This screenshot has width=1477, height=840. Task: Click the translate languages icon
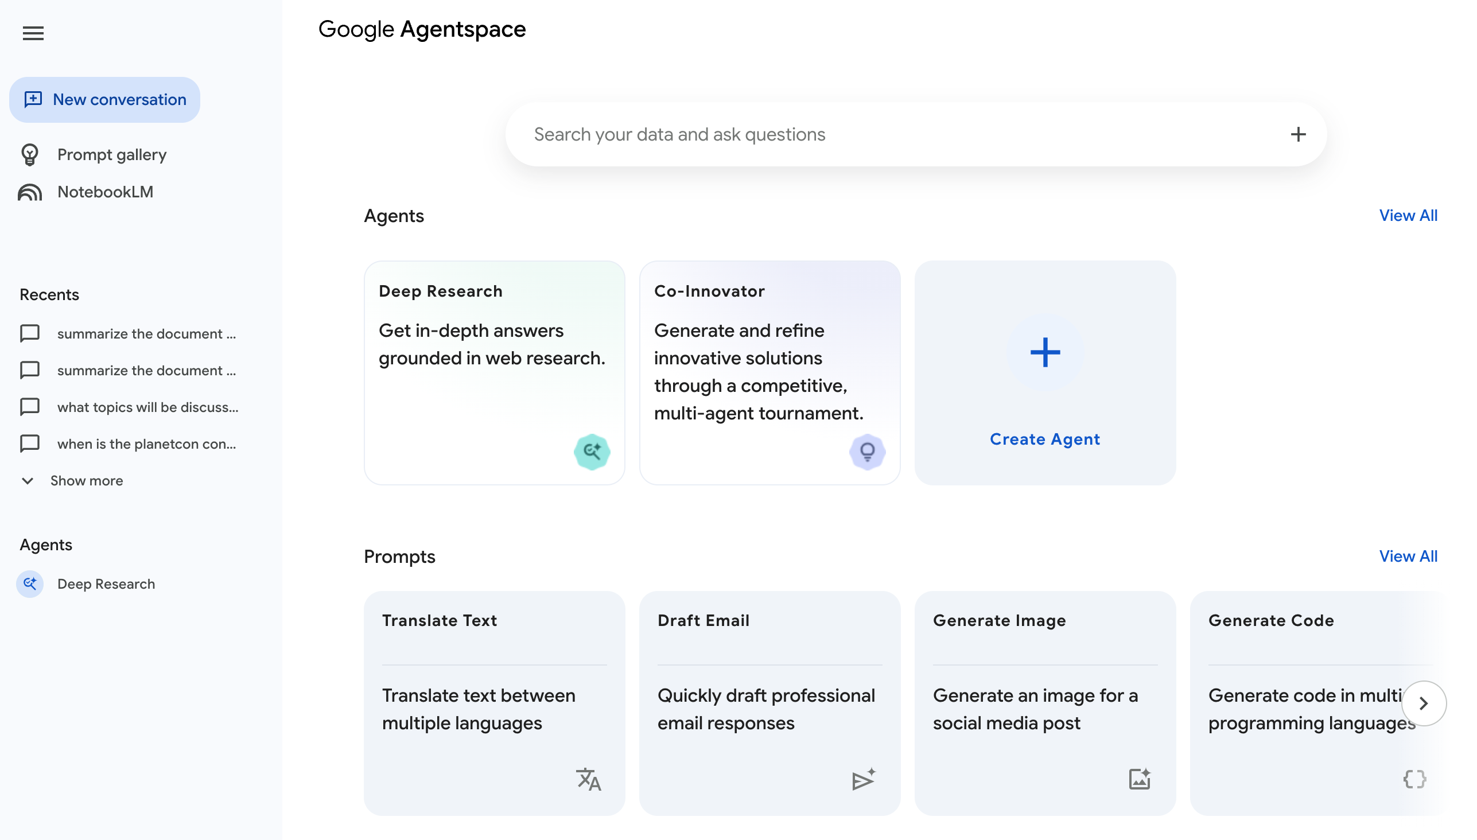pyautogui.click(x=589, y=779)
